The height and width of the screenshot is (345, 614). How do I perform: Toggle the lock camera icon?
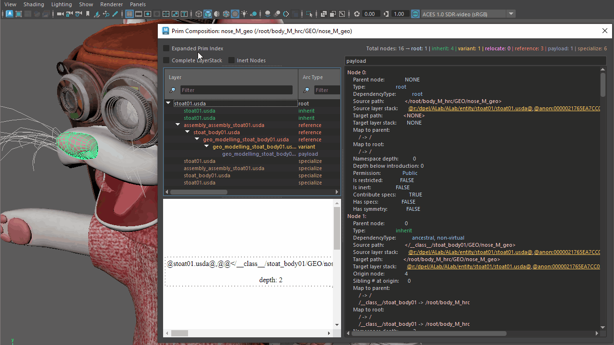[x=69, y=14]
